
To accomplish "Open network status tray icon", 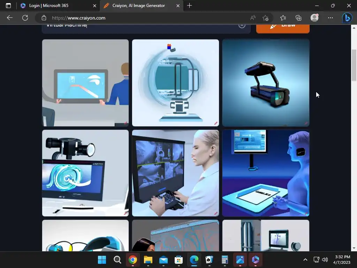I will tap(316, 260).
